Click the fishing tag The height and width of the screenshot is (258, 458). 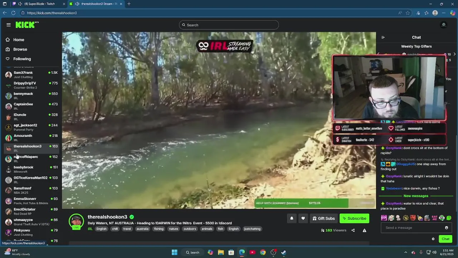pyautogui.click(x=159, y=229)
